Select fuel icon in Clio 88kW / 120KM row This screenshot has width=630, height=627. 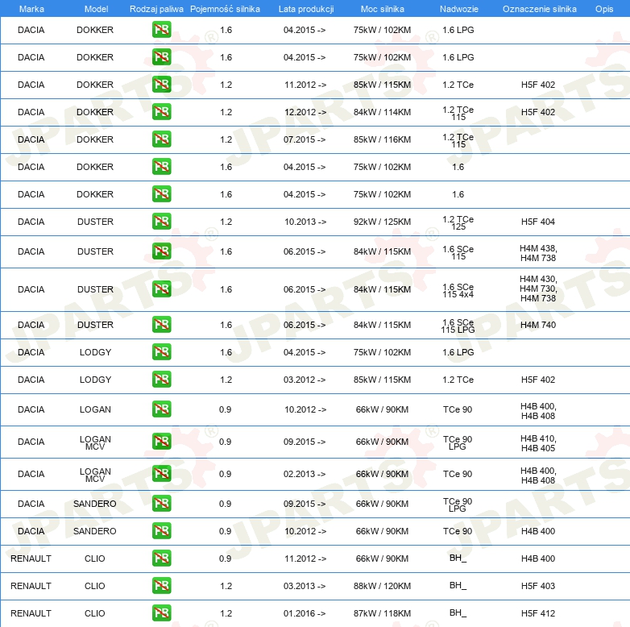[161, 586]
